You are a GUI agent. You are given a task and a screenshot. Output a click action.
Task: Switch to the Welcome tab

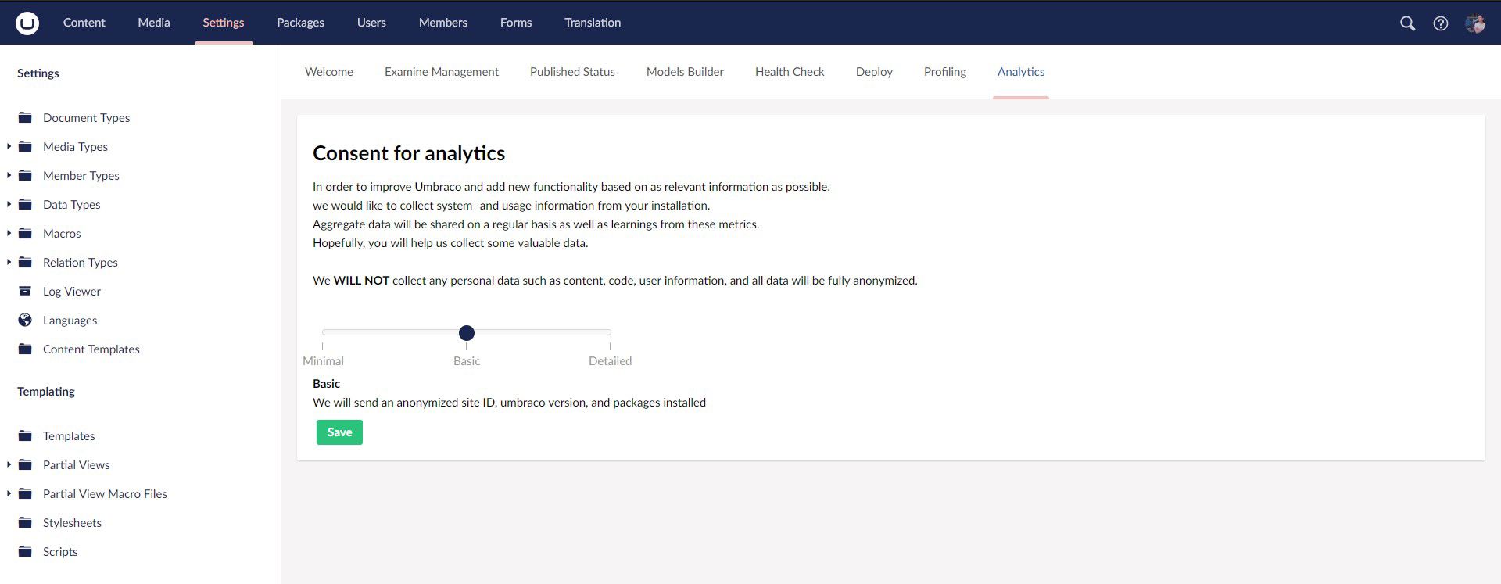329,72
